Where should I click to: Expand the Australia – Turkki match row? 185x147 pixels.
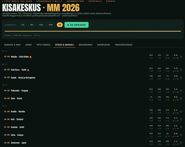(x=93, y=127)
